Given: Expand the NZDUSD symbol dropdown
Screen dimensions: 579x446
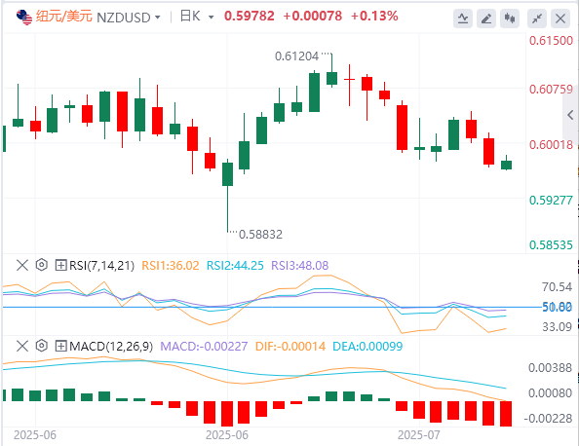Looking at the screenshot, I should pos(158,18).
